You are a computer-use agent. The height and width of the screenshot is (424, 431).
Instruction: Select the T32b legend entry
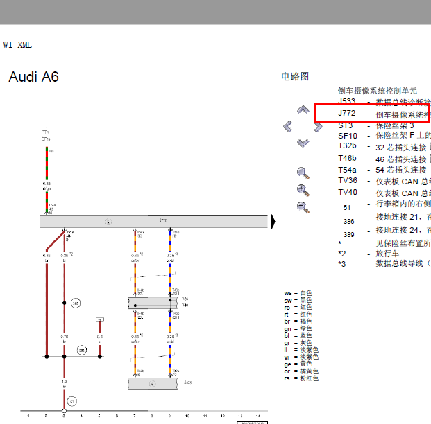point(384,147)
